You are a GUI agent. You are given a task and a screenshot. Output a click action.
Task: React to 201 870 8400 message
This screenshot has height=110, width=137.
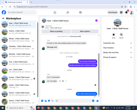(60, 81)
